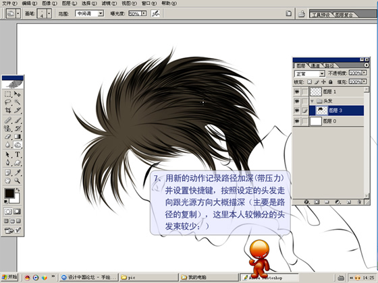The width and height of the screenshot is (378, 283).
Task: Switch to Quick Mask mode
Action: point(17,212)
